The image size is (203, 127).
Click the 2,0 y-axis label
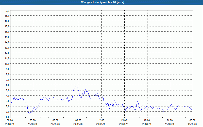pos(8,106)
